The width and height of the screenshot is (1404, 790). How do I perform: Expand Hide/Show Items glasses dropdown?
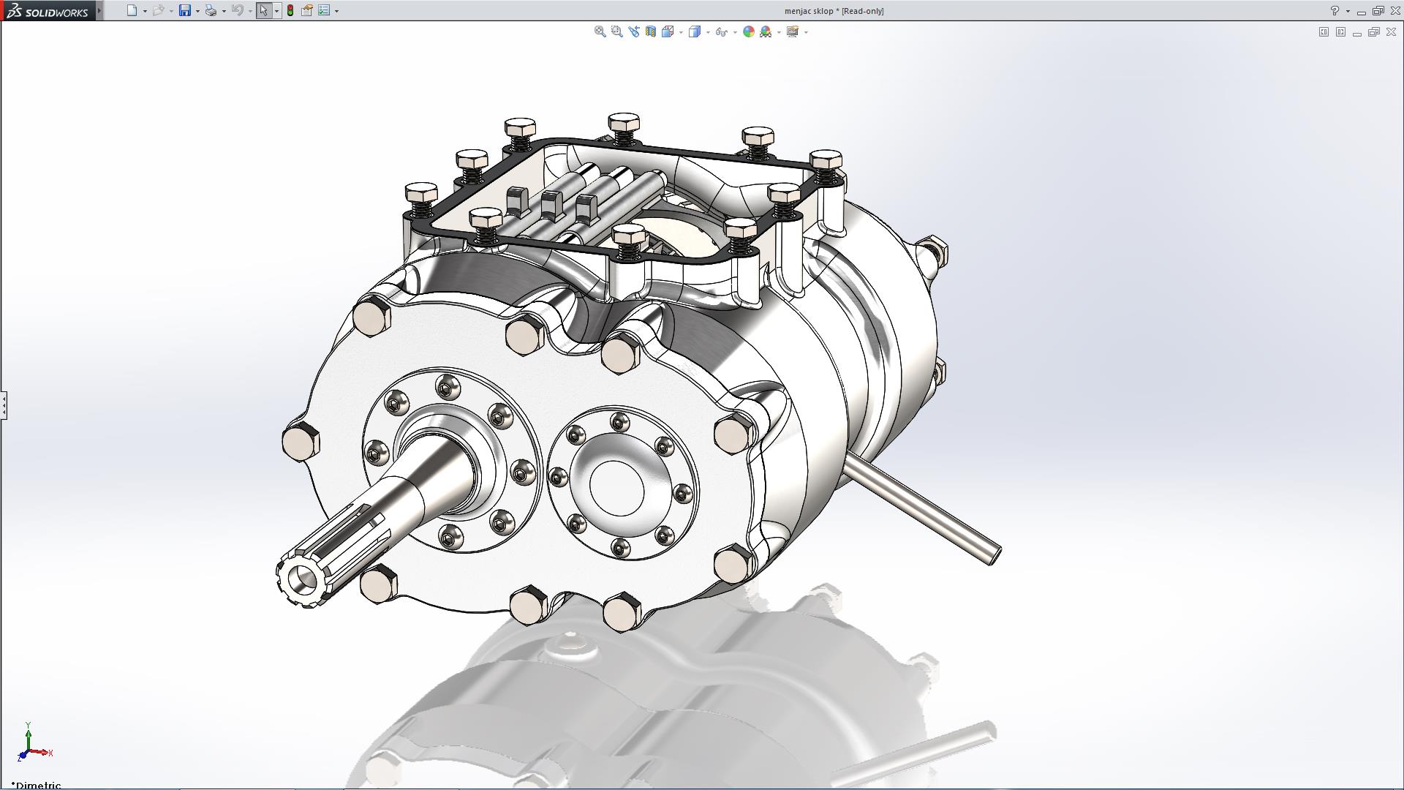point(735,32)
